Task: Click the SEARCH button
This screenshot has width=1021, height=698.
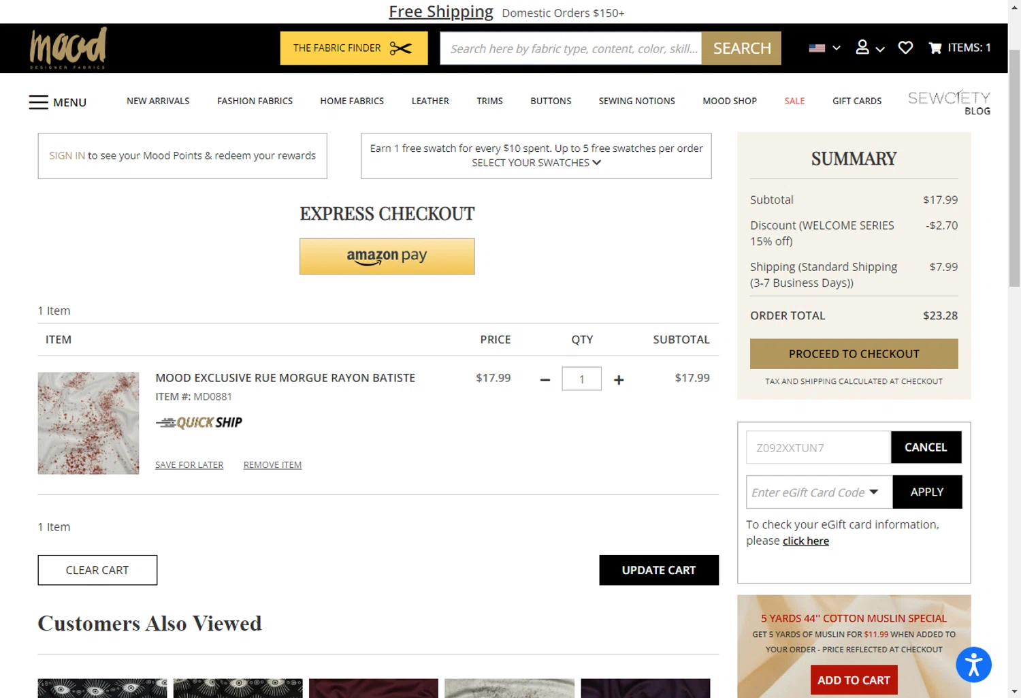Action: [741, 48]
